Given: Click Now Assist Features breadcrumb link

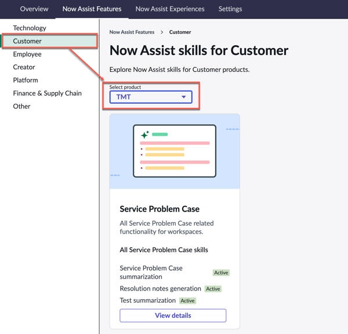Looking at the screenshot, I should tap(132, 32).
